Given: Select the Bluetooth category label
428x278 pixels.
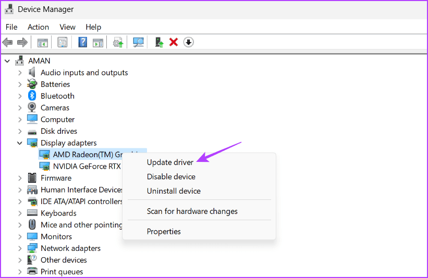Looking at the screenshot, I should pos(57,96).
